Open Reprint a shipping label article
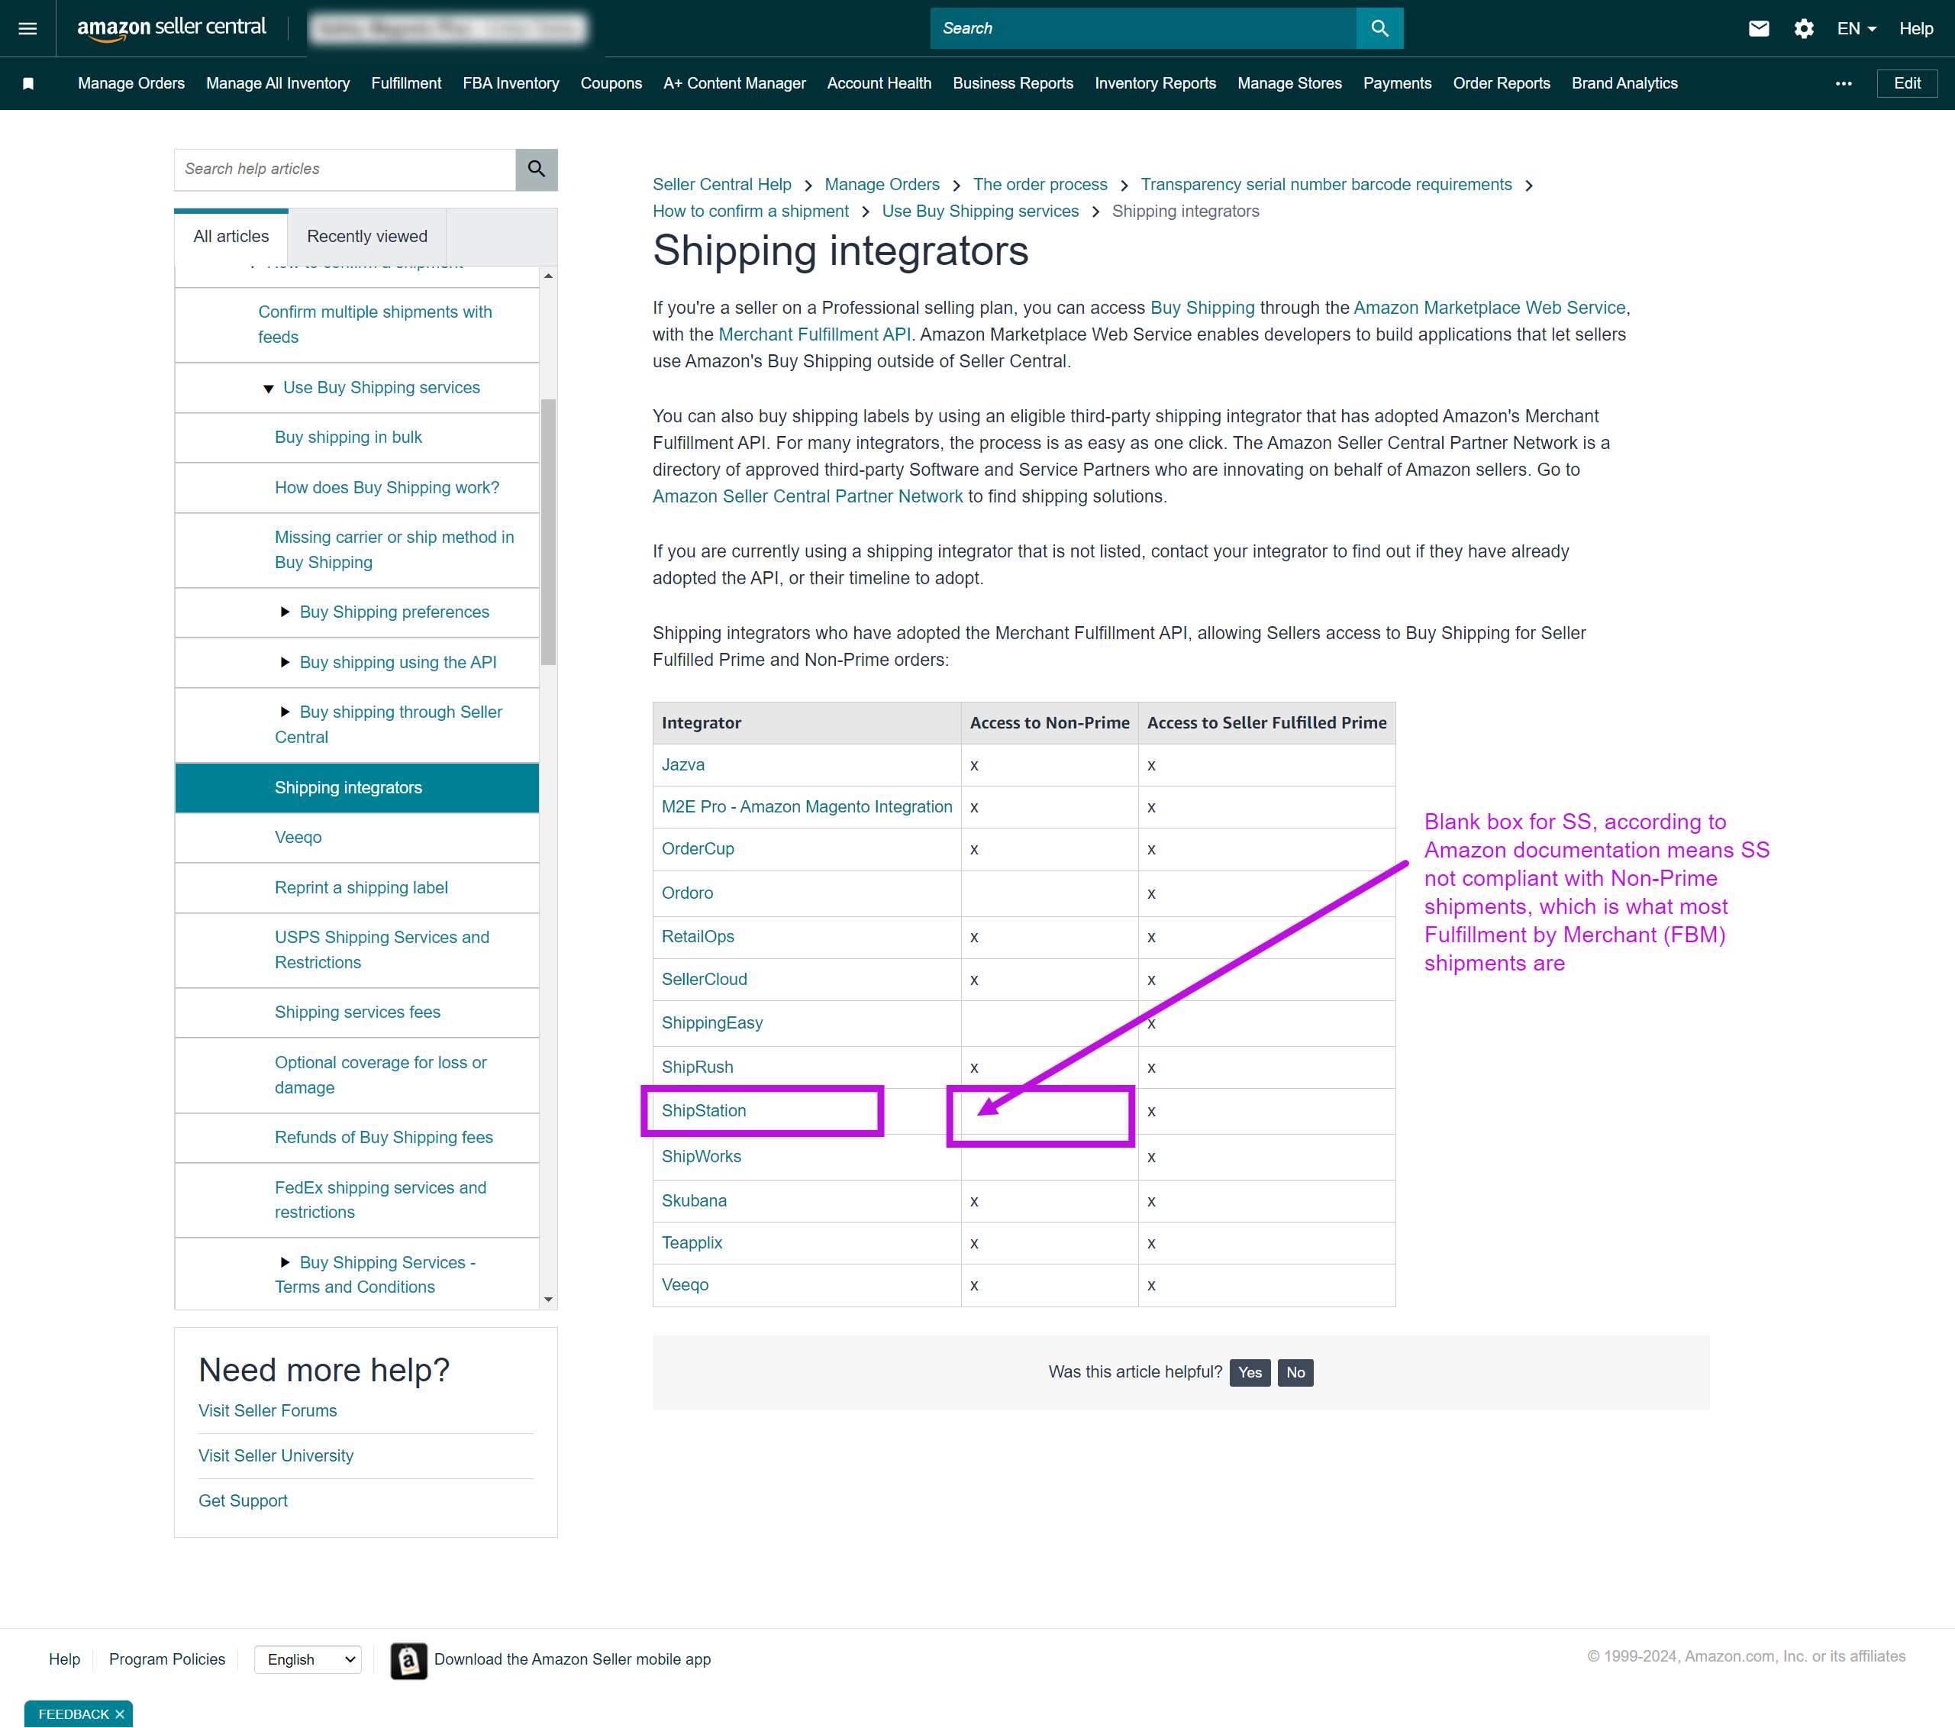Screen dimensions: 1955x1728 [360, 888]
